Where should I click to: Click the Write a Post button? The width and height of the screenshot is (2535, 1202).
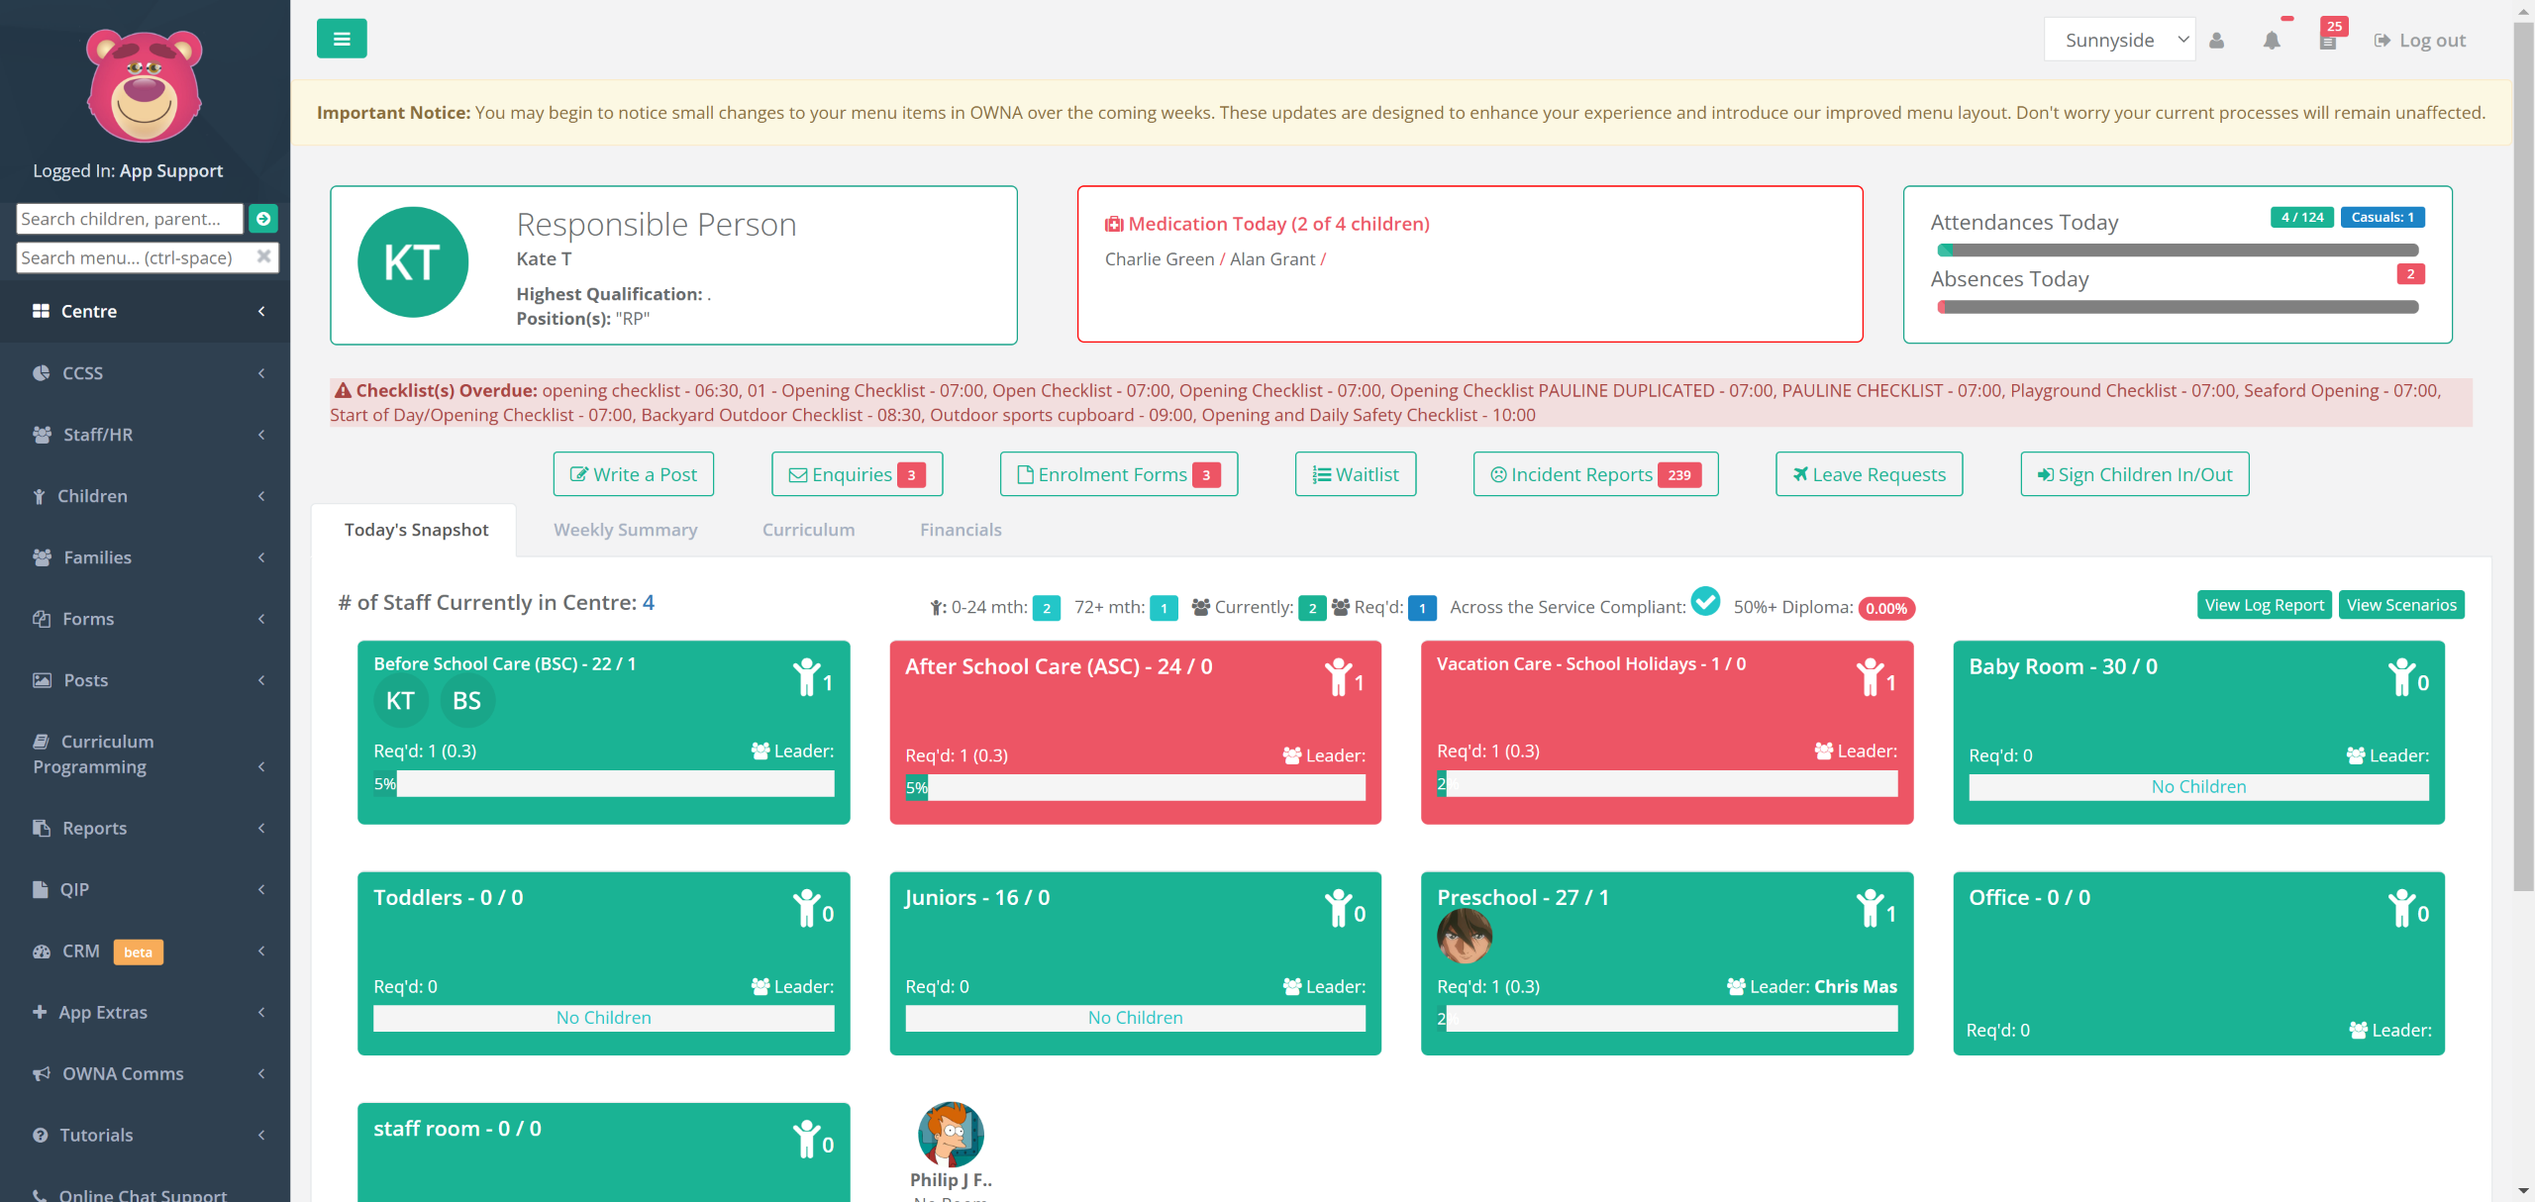(x=634, y=474)
